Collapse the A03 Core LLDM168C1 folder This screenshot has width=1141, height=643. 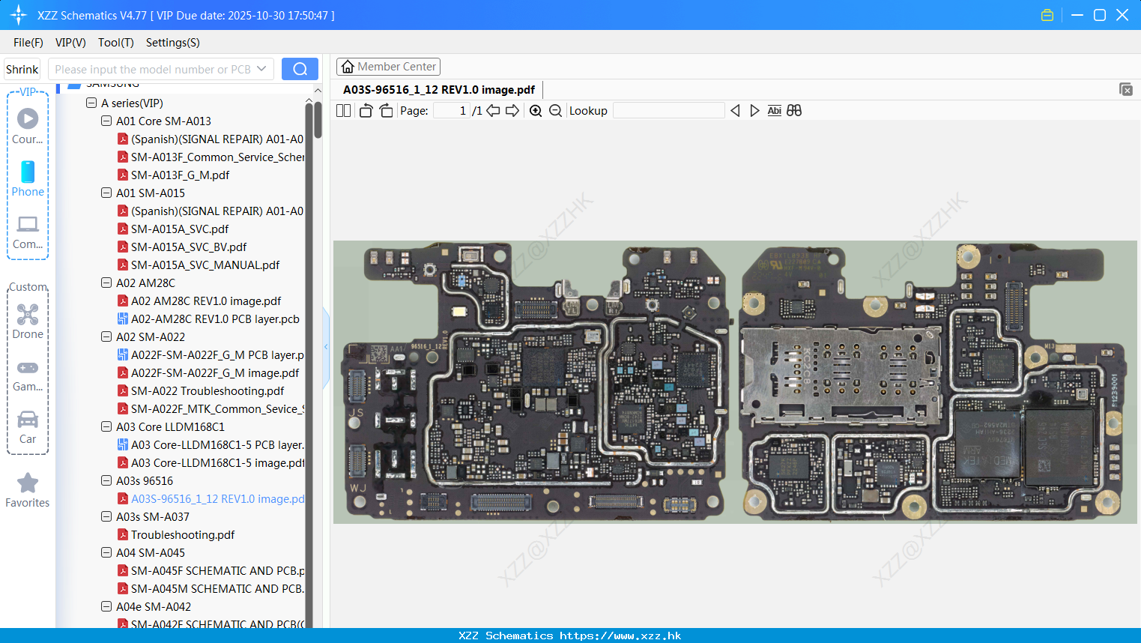106,427
